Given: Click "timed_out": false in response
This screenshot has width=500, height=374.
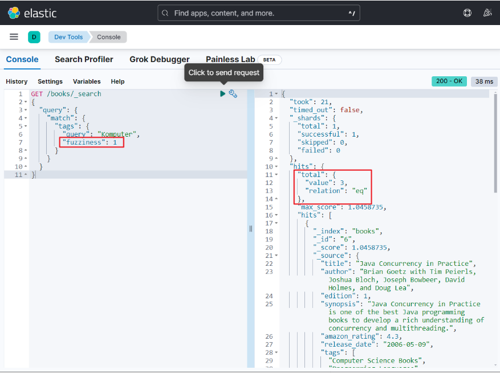Looking at the screenshot, I should (326, 110).
